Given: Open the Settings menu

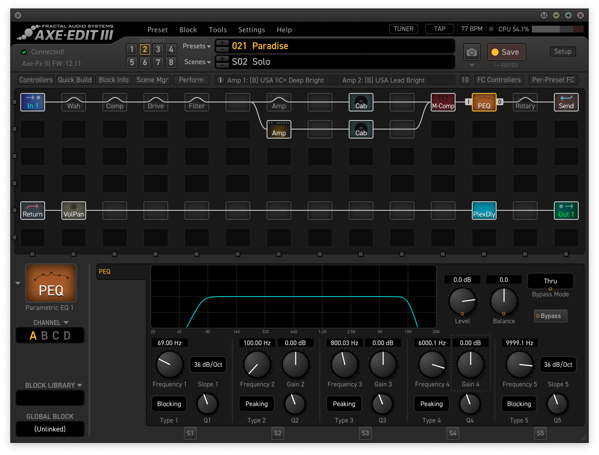Looking at the screenshot, I should click(252, 30).
